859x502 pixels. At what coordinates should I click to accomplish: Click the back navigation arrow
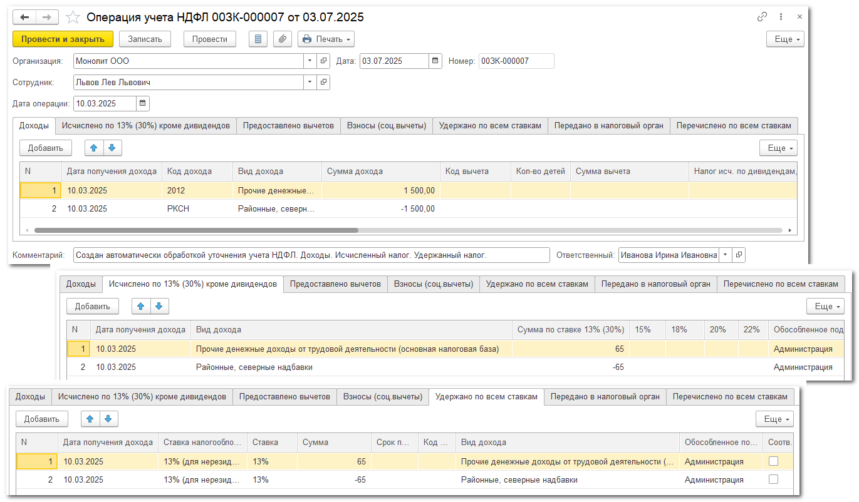24,18
